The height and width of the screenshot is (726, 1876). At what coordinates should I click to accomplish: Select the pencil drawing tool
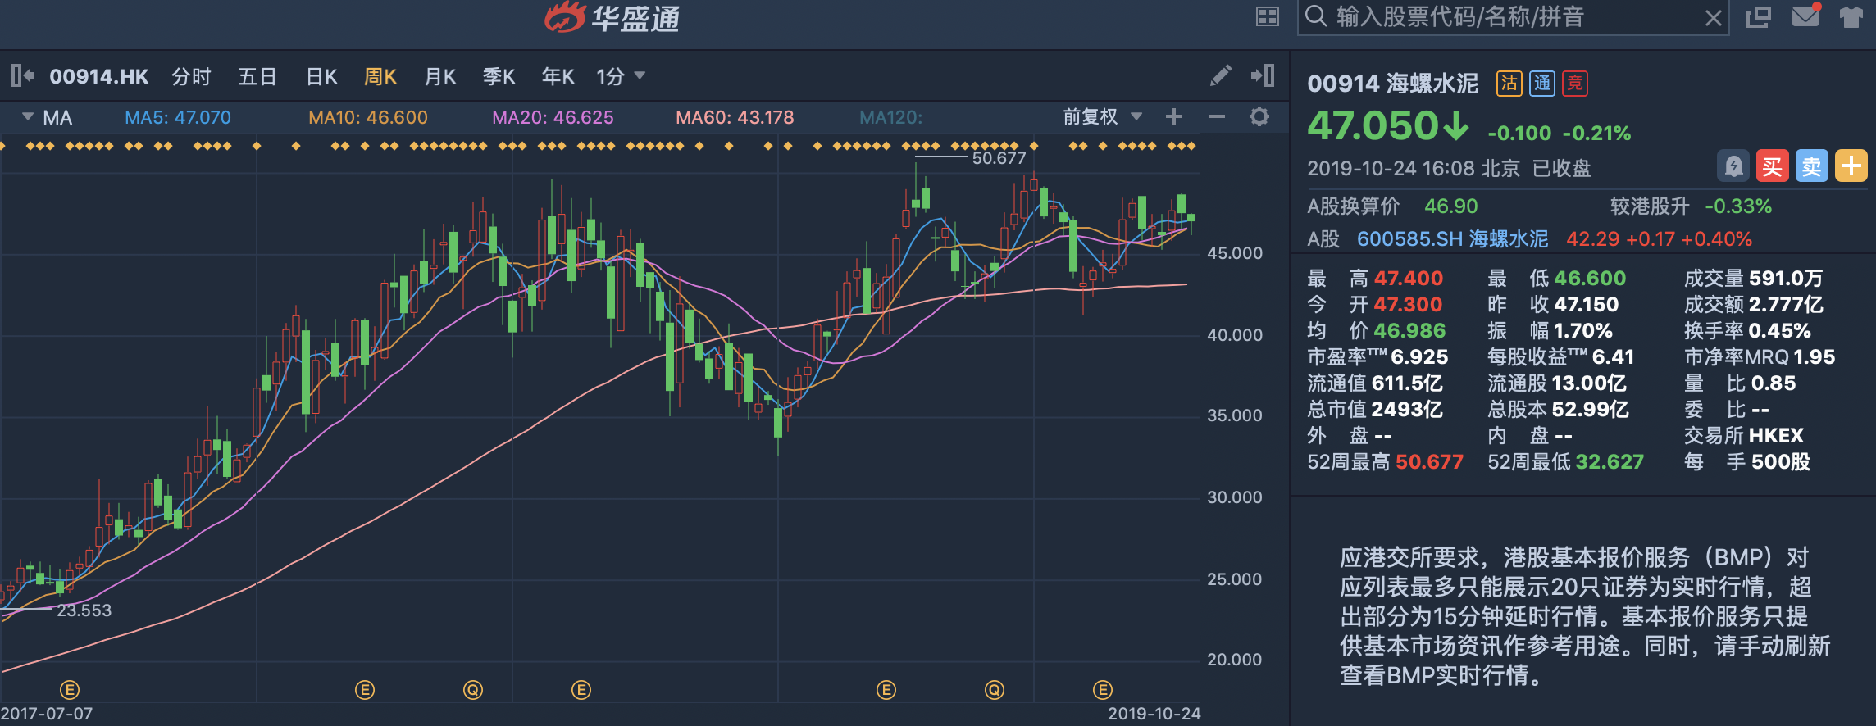click(1220, 76)
